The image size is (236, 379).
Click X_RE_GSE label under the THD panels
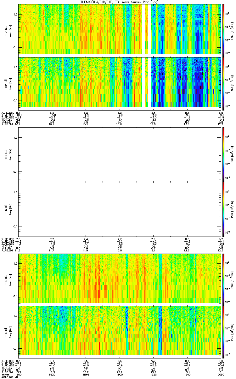7,239
